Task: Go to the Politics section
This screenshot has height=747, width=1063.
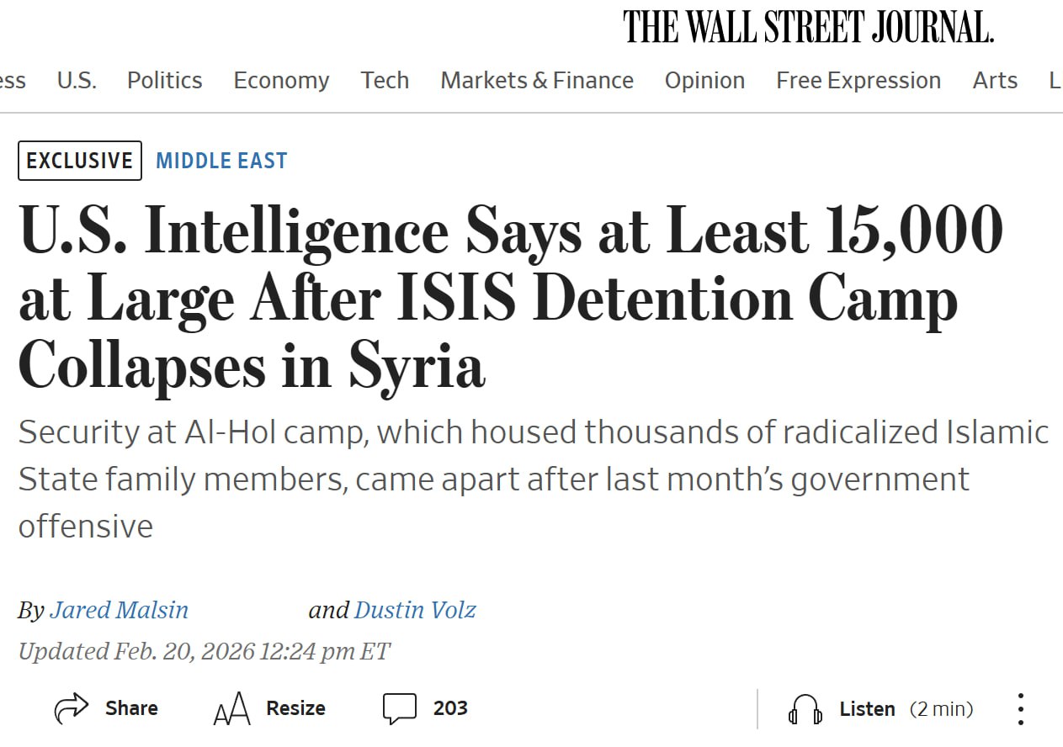Action: point(164,81)
